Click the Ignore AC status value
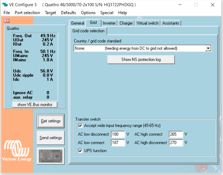 click(48, 93)
